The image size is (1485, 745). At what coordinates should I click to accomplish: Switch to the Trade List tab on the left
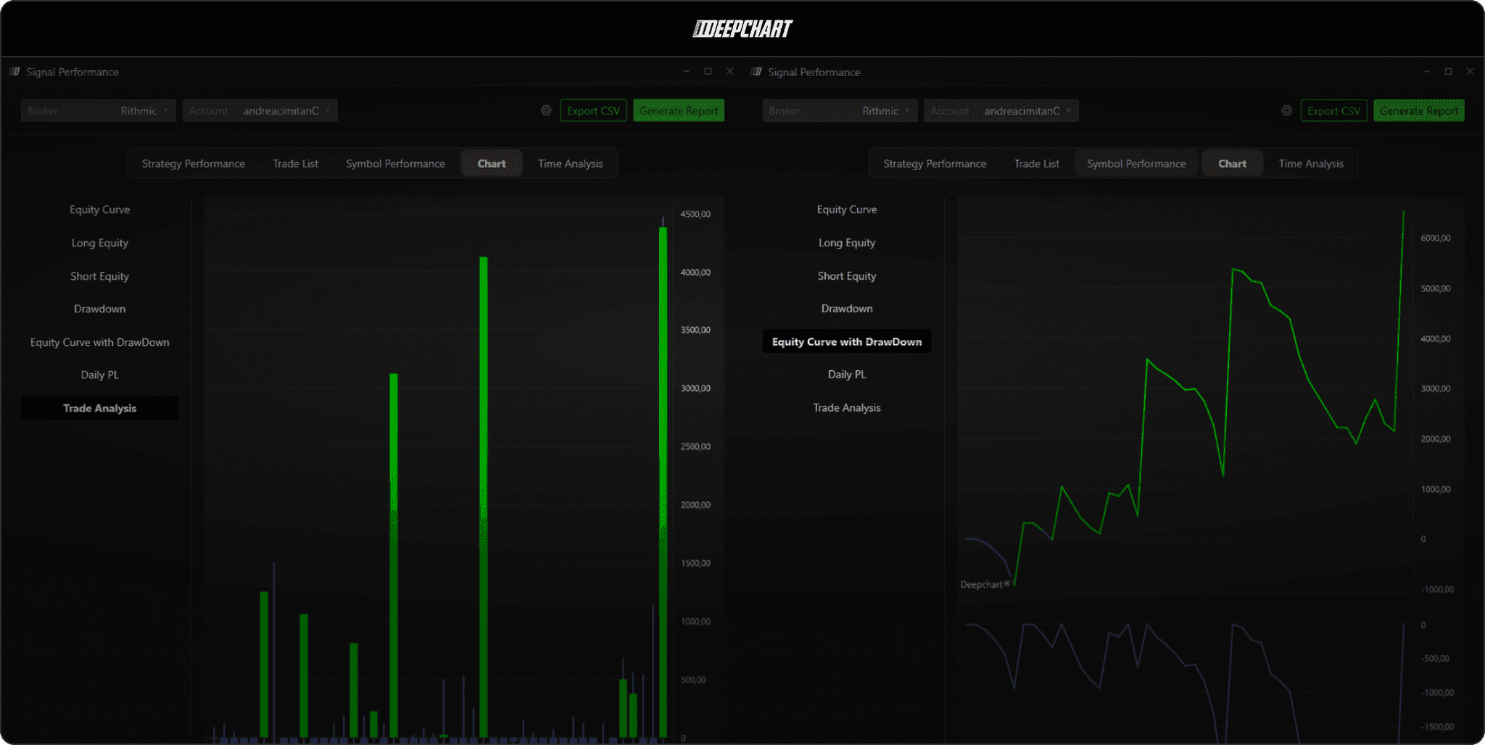(x=295, y=163)
